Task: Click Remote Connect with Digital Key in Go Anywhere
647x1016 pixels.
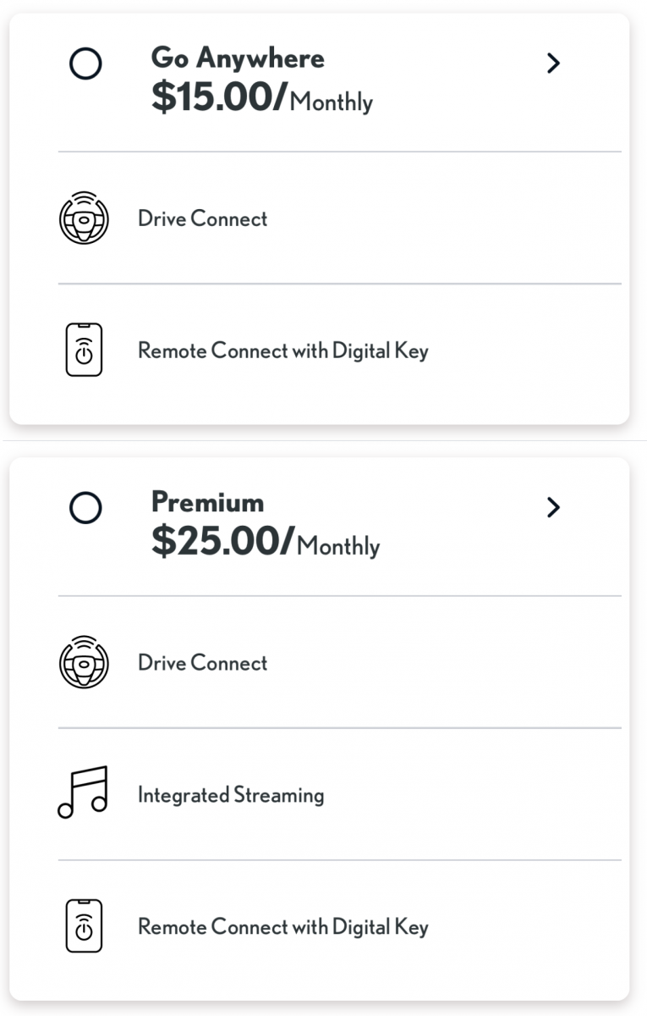Action: pyautogui.click(x=282, y=351)
